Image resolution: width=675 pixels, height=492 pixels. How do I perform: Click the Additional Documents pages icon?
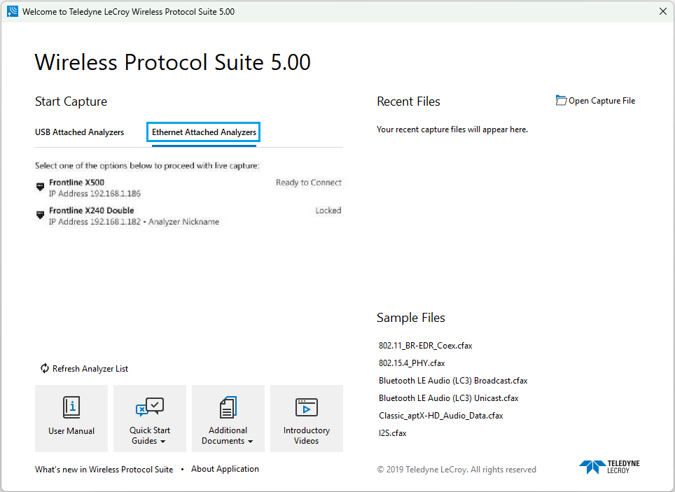(228, 407)
